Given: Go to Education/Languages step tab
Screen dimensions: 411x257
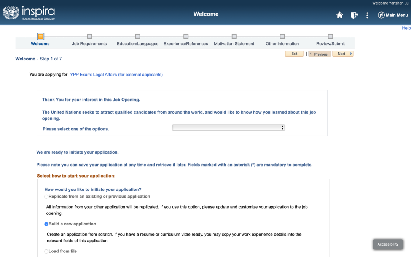Looking at the screenshot, I should coord(137,44).
